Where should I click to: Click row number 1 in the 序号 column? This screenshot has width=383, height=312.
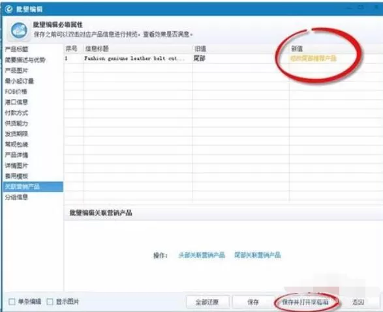tap(66, 59)
